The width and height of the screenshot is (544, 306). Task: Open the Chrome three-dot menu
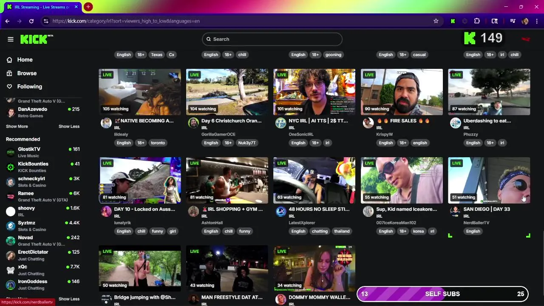pos(537,21)
